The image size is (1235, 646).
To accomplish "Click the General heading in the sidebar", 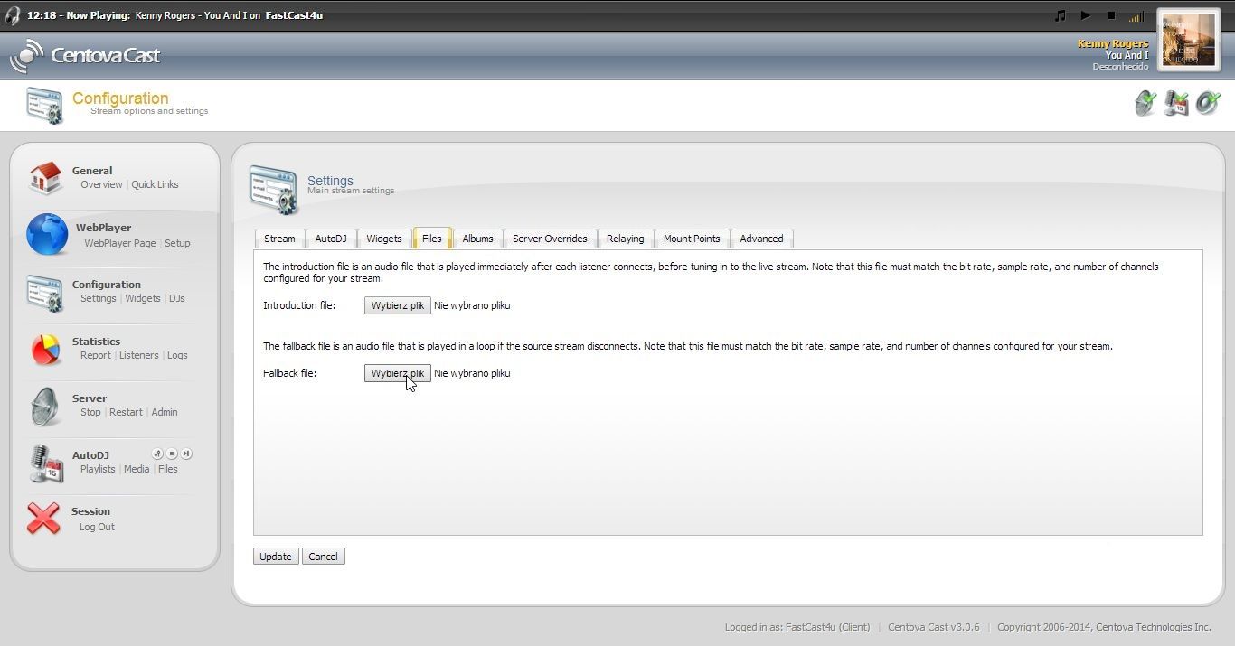I will tap(92, 171).
